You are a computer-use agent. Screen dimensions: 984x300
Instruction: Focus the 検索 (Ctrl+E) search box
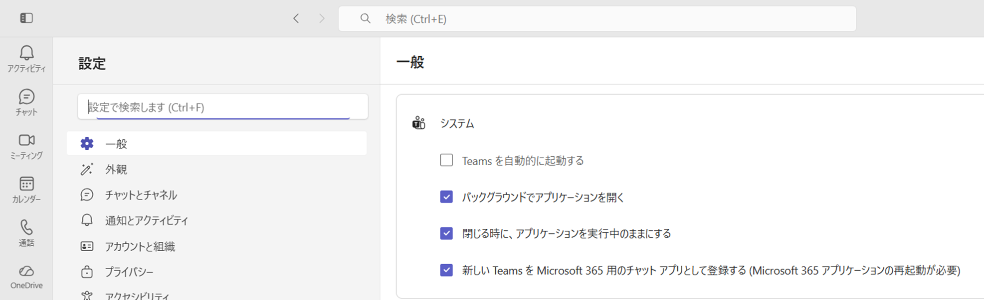(x=597, y=18)
